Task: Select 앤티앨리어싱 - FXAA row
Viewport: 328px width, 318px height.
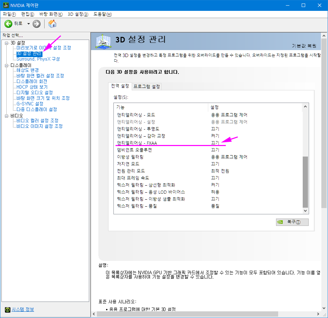Action: (x=208, y=143)
